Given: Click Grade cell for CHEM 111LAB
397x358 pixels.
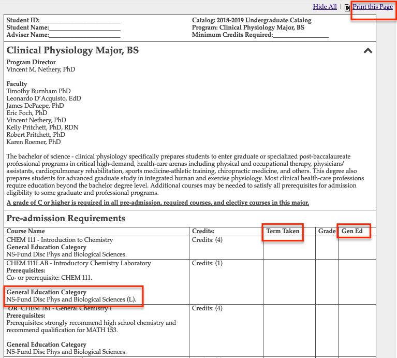Looking at the screenshot, I should [x=327, y=282].
